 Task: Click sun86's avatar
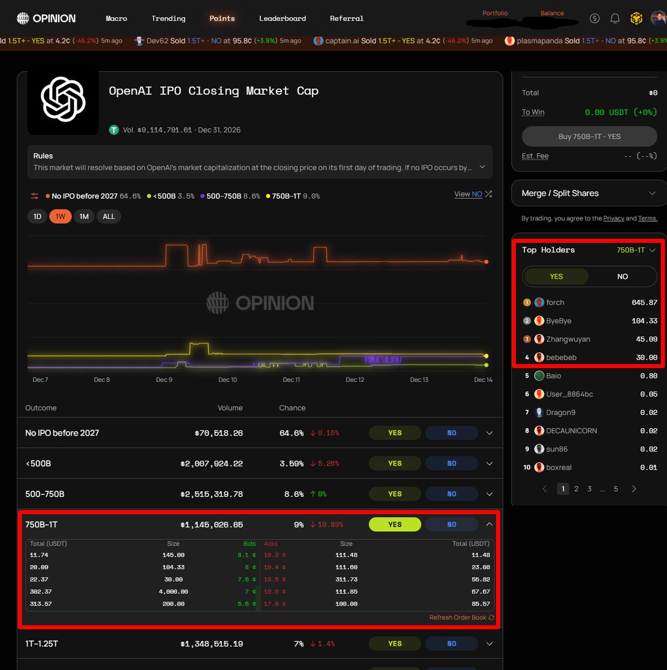point(539,449)
